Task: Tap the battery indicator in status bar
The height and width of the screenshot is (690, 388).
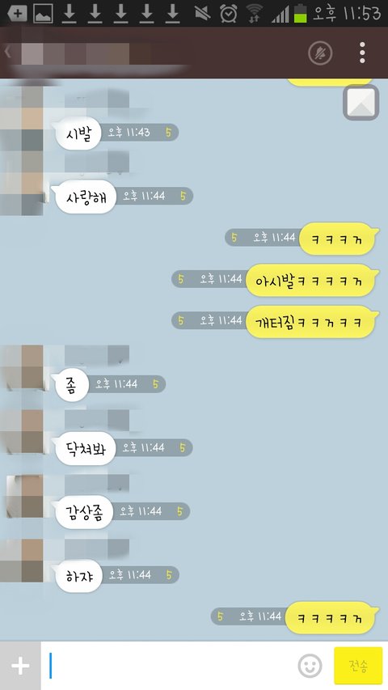Action: tap(301, 13)
